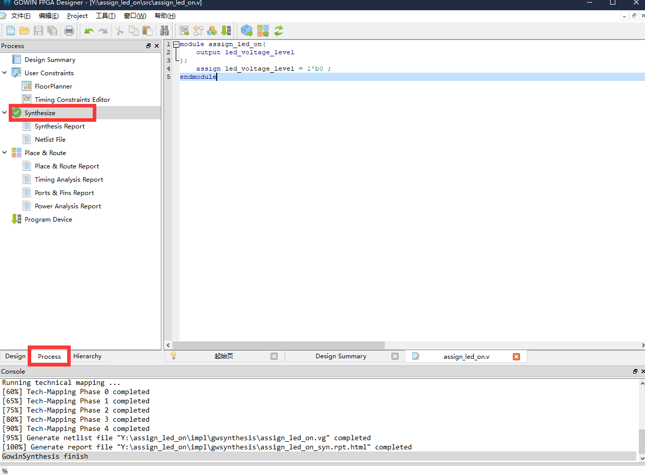This screenshot has width=645, height=475.
Task: Close the assign_led_on.v tab
Action: point(516,357)
